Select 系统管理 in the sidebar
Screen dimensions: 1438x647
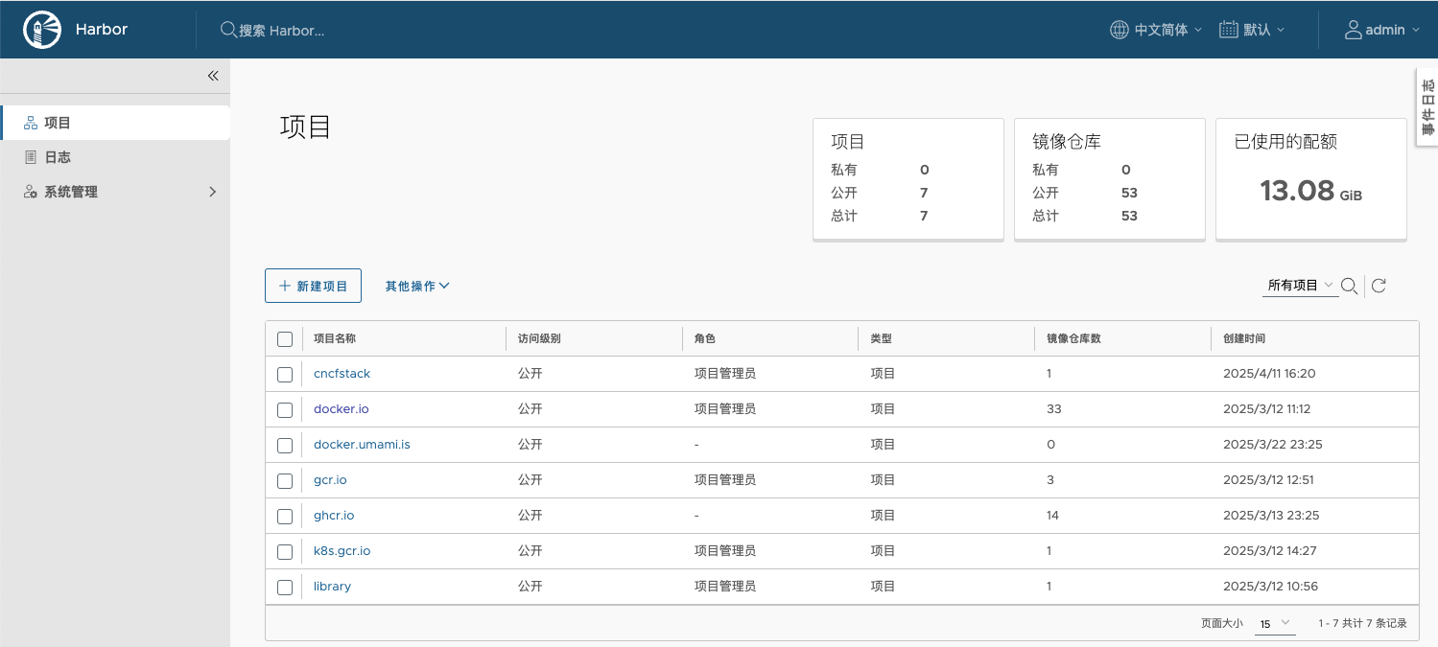pos(115,192)
